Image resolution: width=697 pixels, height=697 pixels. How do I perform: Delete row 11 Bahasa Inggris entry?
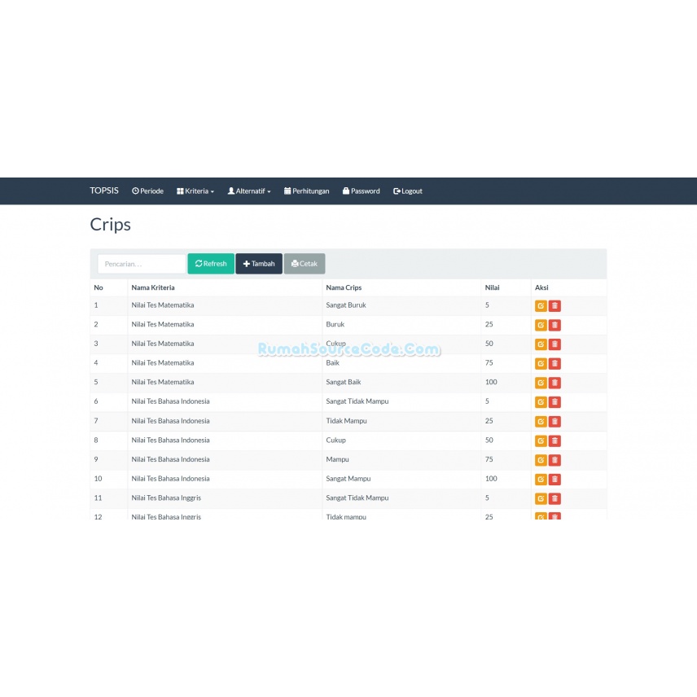point(555,498)
